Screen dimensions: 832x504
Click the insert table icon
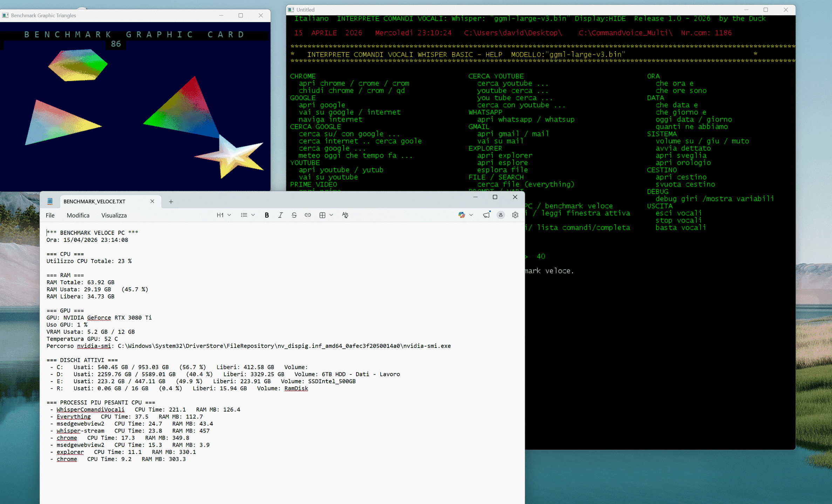click(322, 215)
